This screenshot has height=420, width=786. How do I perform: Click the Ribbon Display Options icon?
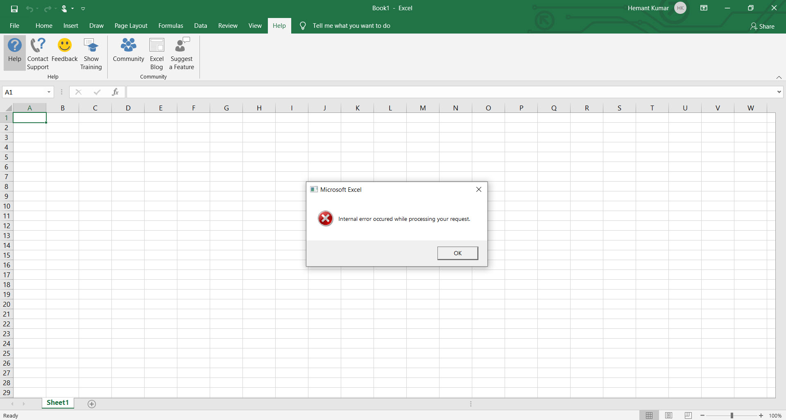coord(704,8)
